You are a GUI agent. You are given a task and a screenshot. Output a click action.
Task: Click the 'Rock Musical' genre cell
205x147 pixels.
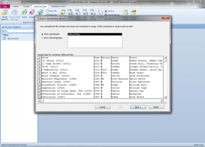coord(120,79)
